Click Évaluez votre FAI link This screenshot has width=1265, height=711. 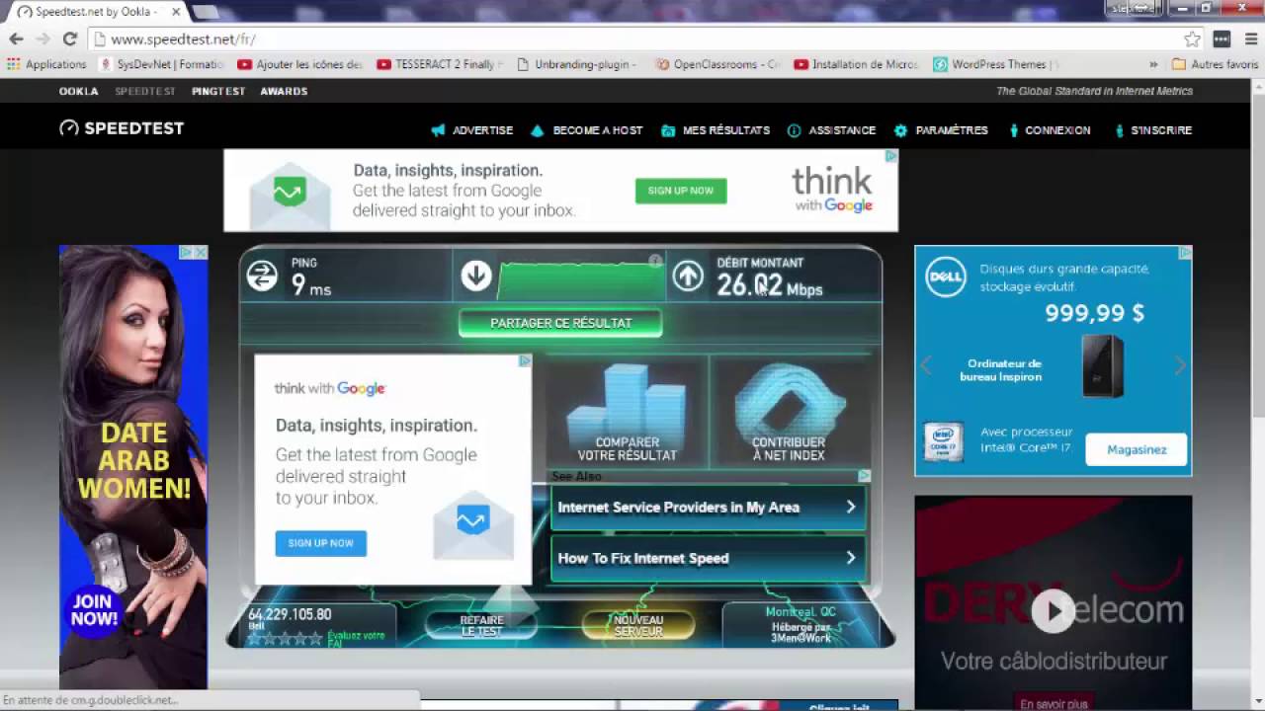coord(356,638)
